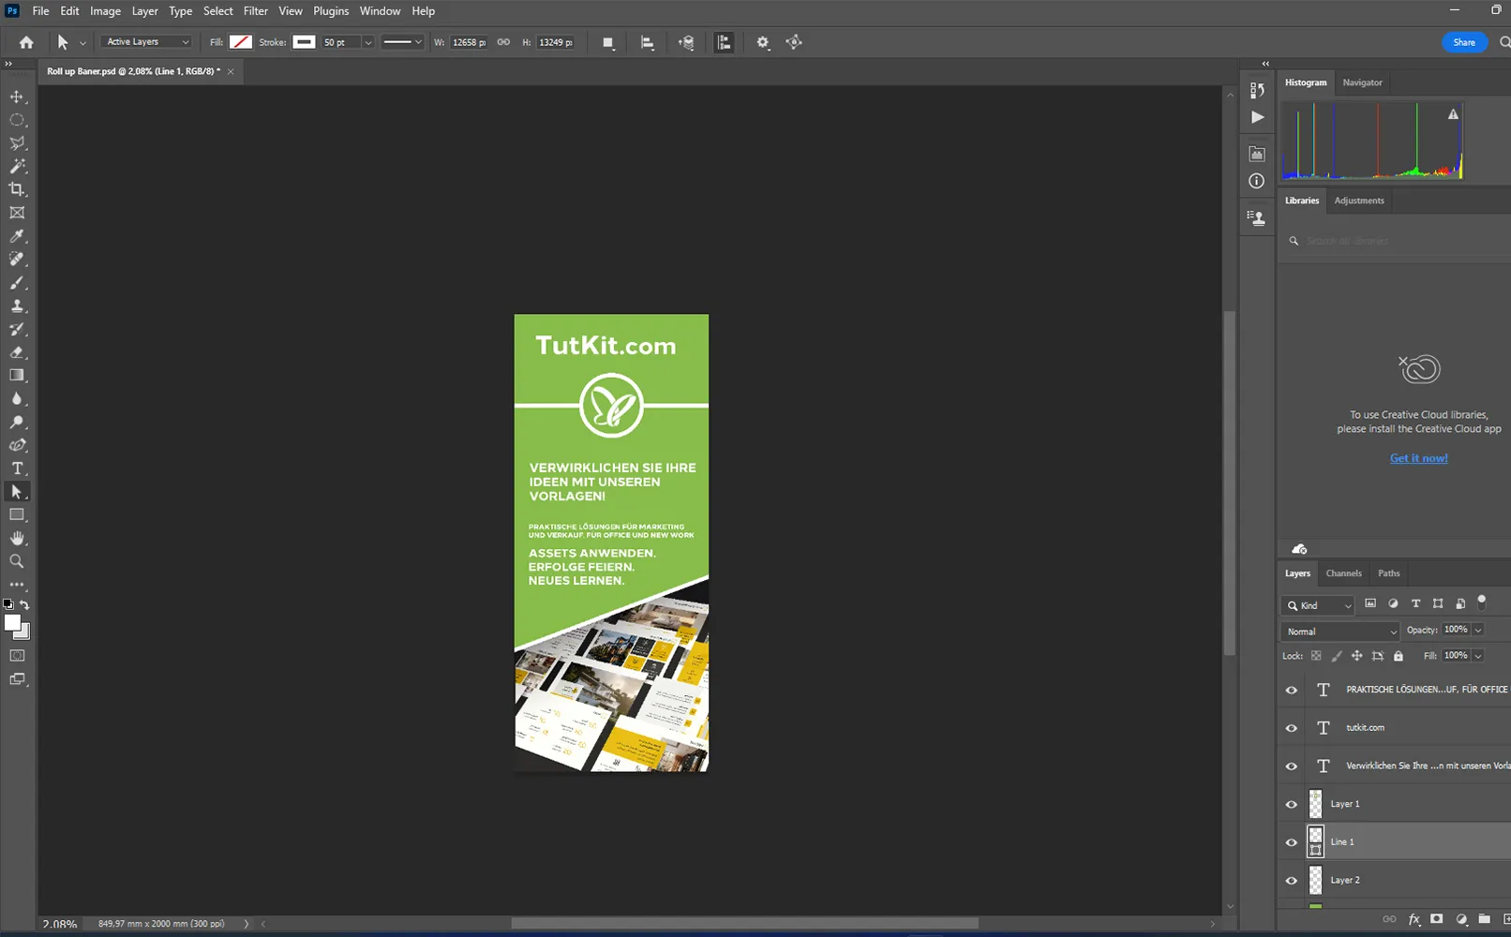Select the Move tool
The width and height of the screenshot is (1511, 937).
click(x=17, y=97)
